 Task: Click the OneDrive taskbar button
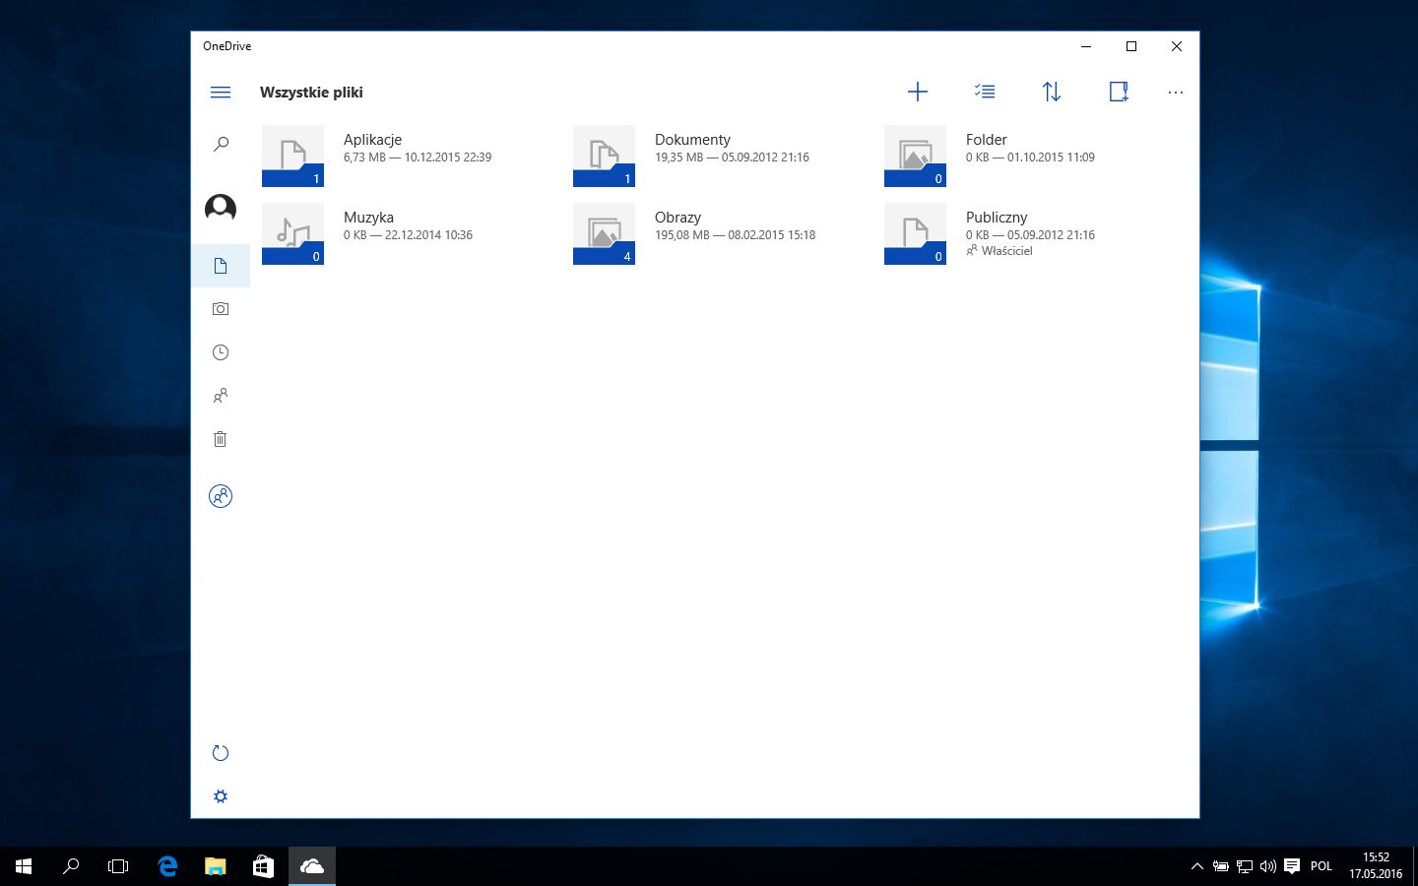pyautogui.click(x=312, y=866)
